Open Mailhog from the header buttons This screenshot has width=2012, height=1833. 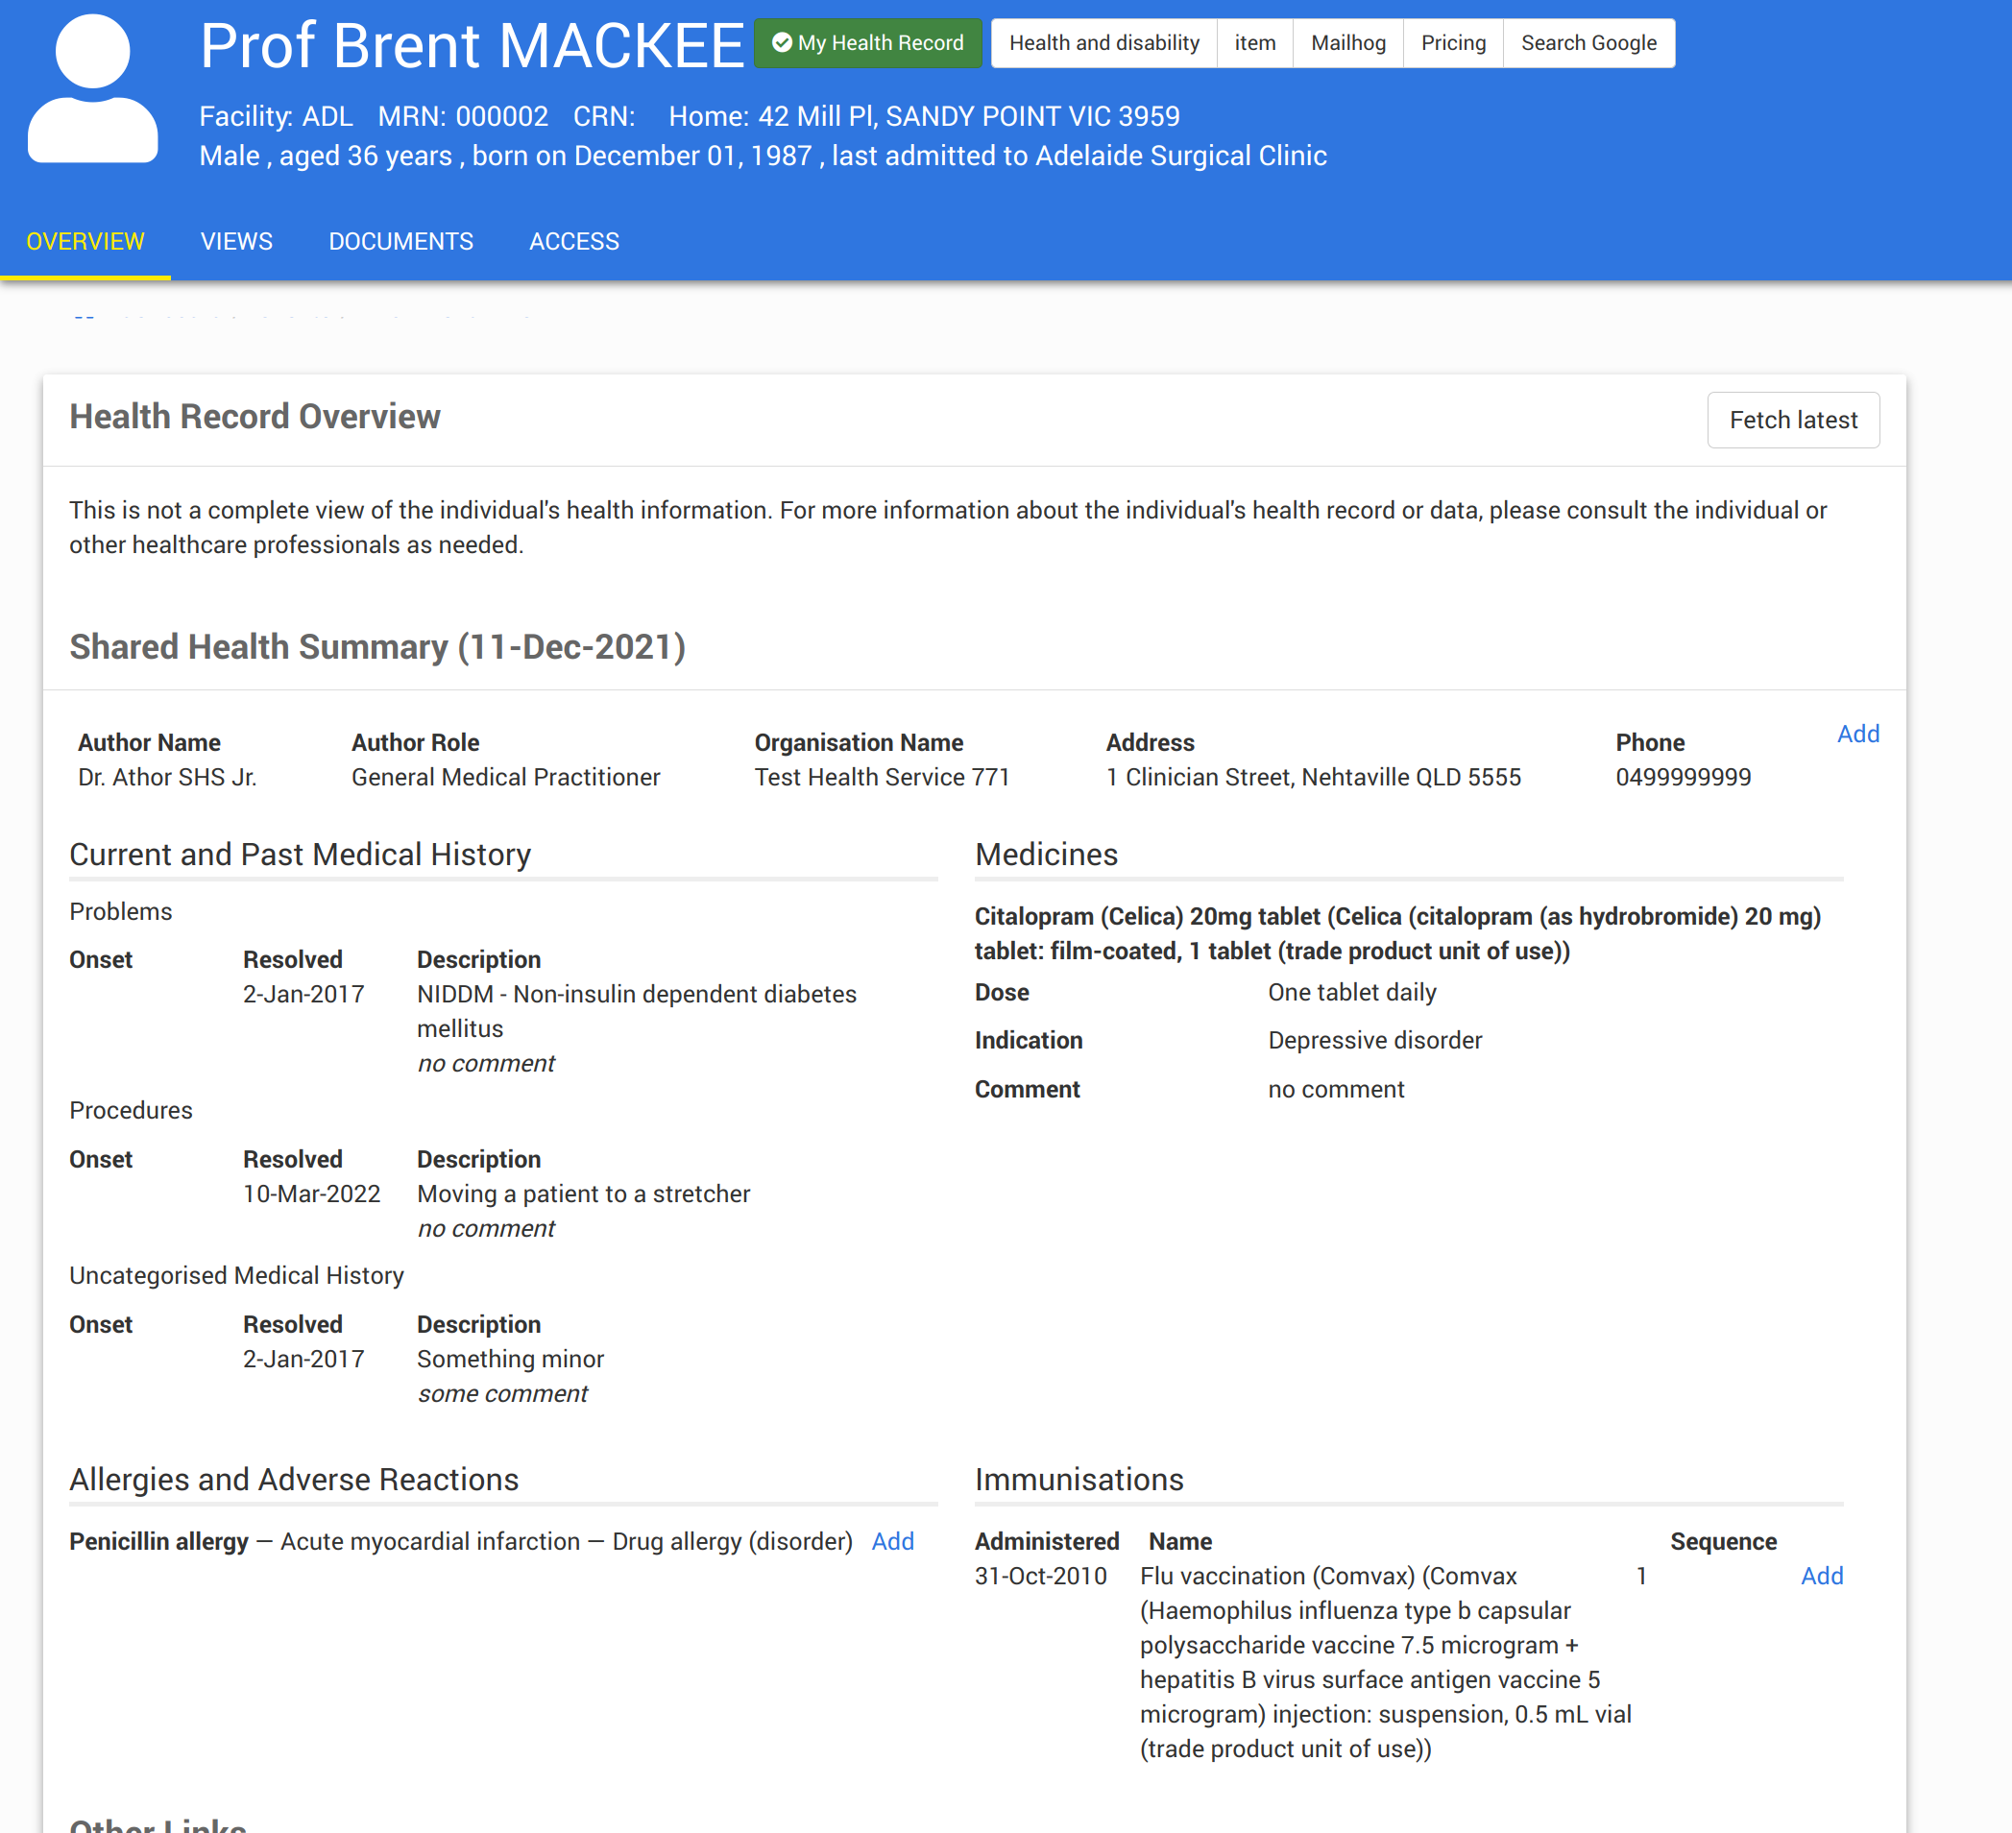1347,43
